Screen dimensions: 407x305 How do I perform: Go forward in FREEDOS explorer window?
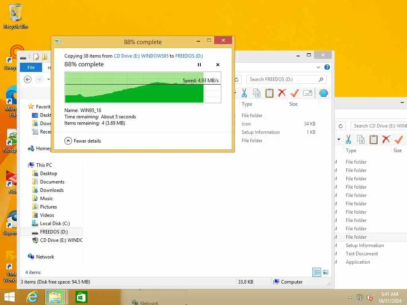39,79
